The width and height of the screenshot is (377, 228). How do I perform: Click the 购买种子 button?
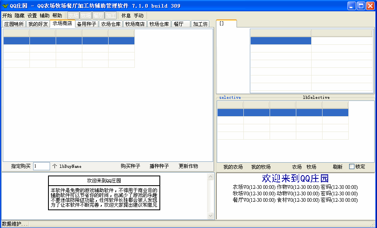coord(130,166)
